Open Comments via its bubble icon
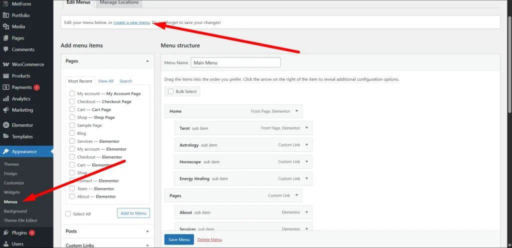The width and height of the screenshot is (512, 248). [x=6, y=49]
